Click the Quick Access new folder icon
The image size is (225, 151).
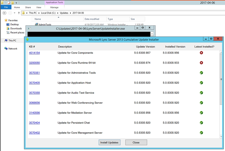tap(13, 3)
